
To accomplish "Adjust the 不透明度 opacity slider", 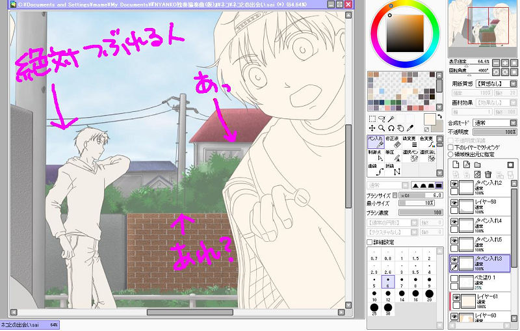I will tap(495, 132).
